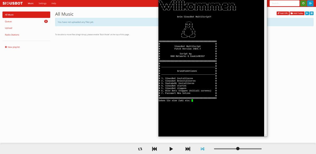Click the '5. SinusBot stoppen' line
Image resolution: width=316 pixels, height=154 pixels.
point(174,88)
